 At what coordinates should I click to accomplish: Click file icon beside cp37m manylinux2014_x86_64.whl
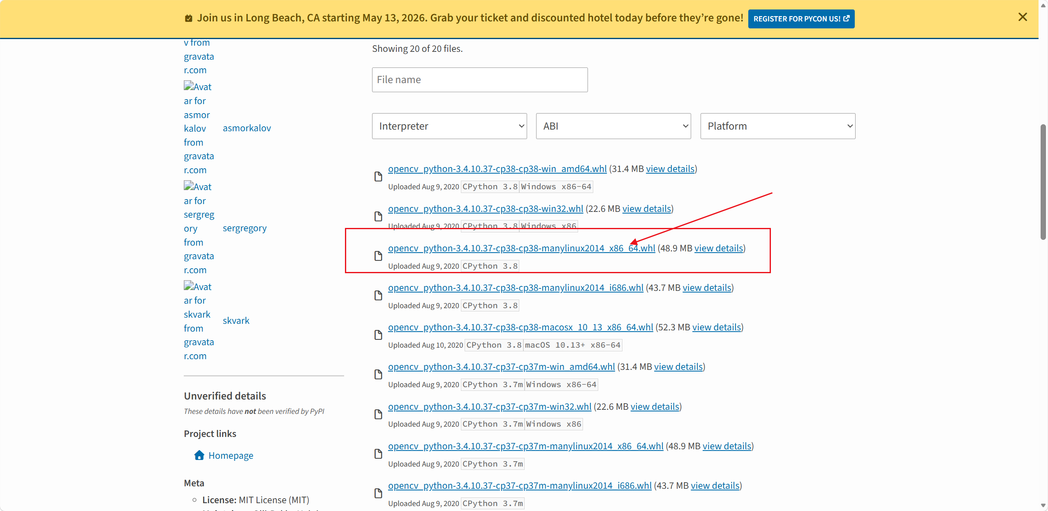click(x=378, y=454)
